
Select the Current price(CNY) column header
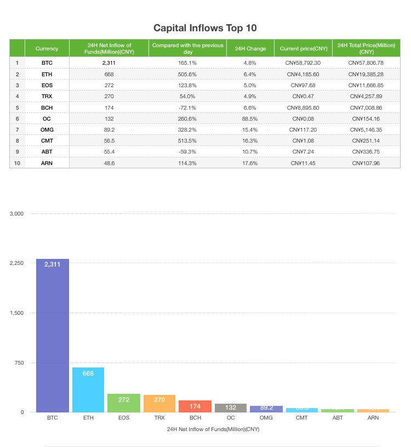pyautogui.click(x=304, y=48)
